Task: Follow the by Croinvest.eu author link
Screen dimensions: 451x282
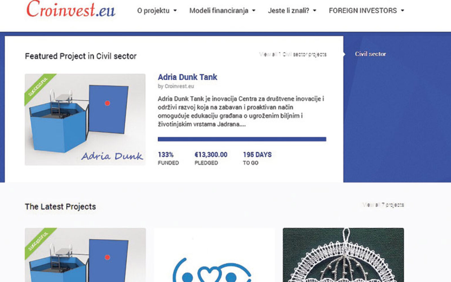Action: coord(176,86)
